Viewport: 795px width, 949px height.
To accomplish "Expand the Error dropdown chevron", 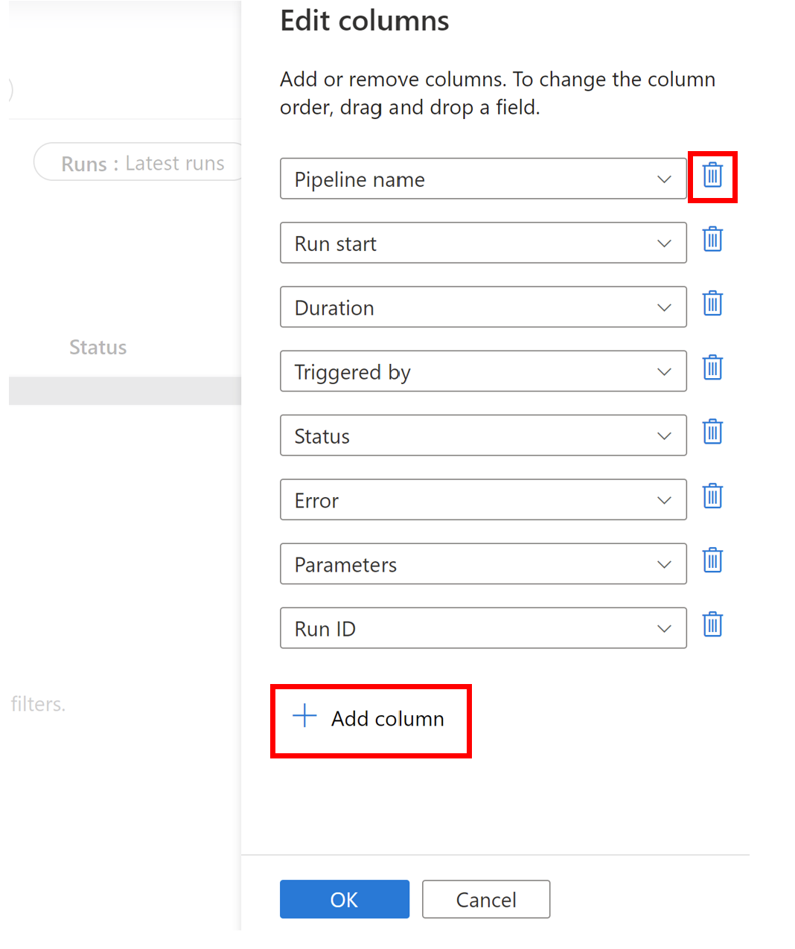I will click(664, 500).
